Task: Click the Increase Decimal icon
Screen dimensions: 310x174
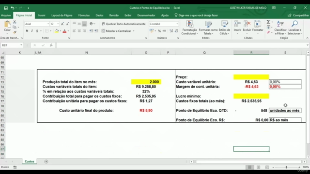Action: coord(171,31)
